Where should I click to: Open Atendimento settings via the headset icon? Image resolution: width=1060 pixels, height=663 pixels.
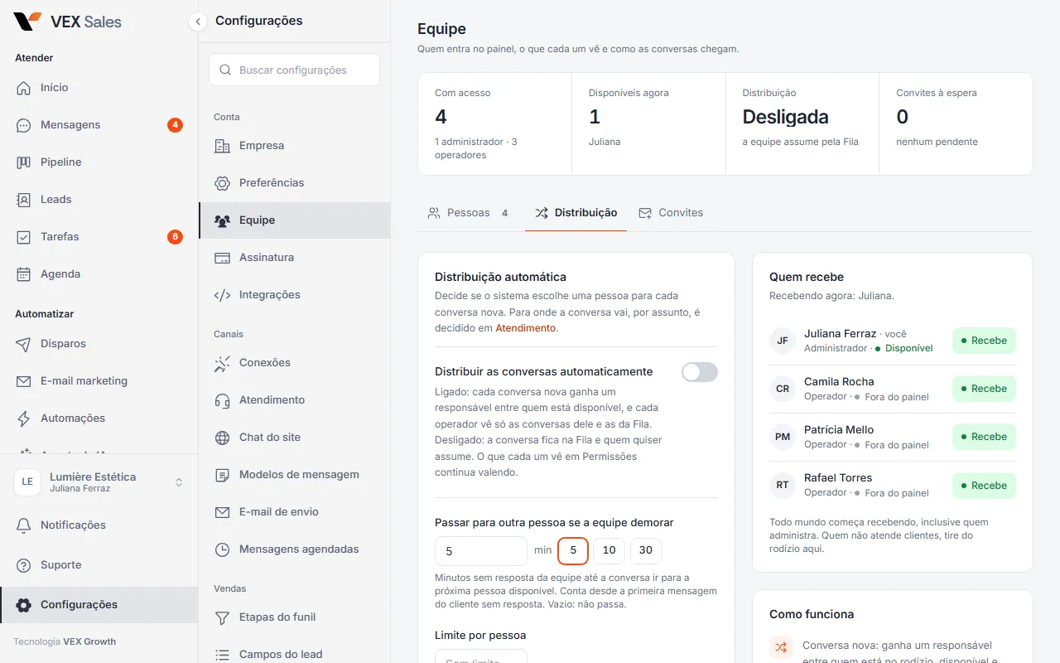click(222, 400)
